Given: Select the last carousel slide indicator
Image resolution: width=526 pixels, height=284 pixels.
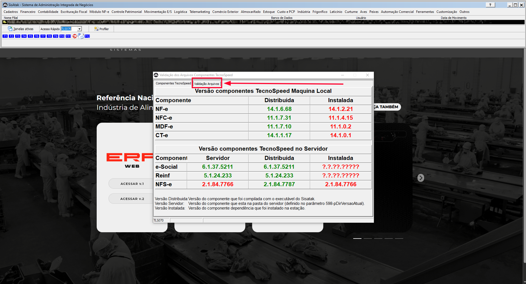Looking at the screenshot, I should [399, 239].
